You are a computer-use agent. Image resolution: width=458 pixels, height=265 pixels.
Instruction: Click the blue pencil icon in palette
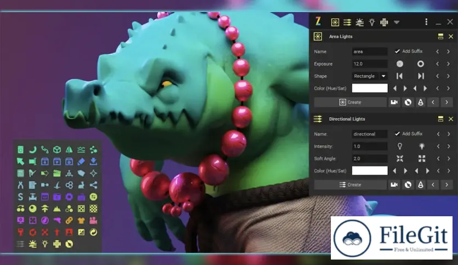81,161
